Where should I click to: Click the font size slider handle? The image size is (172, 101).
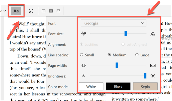click(126, 34)
